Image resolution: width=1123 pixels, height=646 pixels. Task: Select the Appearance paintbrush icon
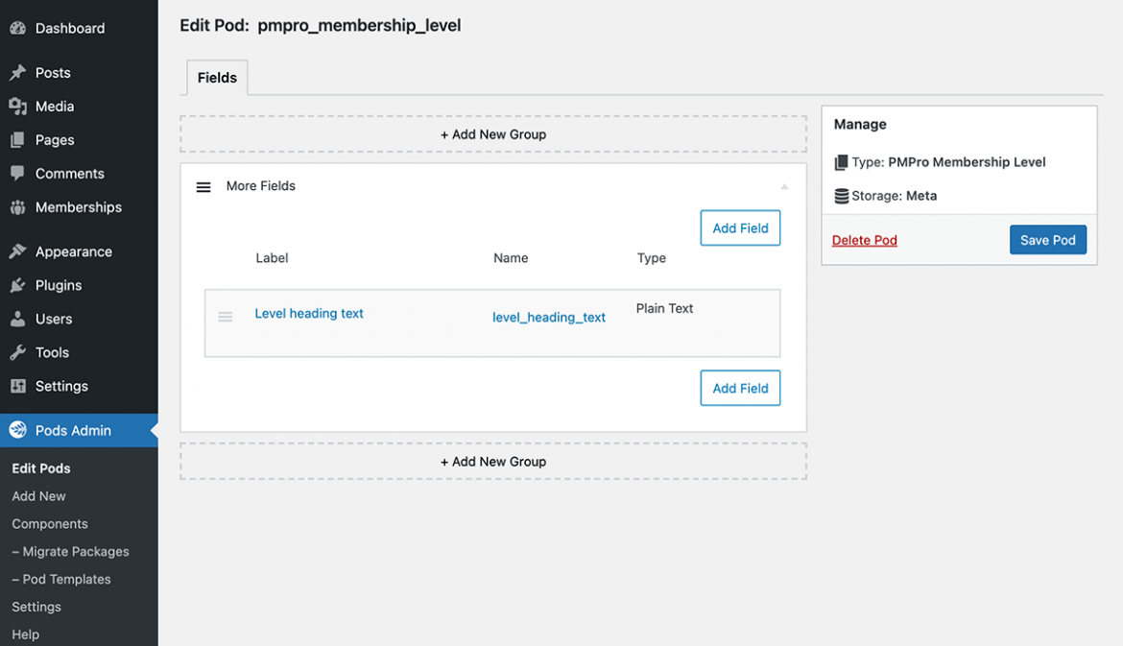pyautogui.click(x=17, y=251)
